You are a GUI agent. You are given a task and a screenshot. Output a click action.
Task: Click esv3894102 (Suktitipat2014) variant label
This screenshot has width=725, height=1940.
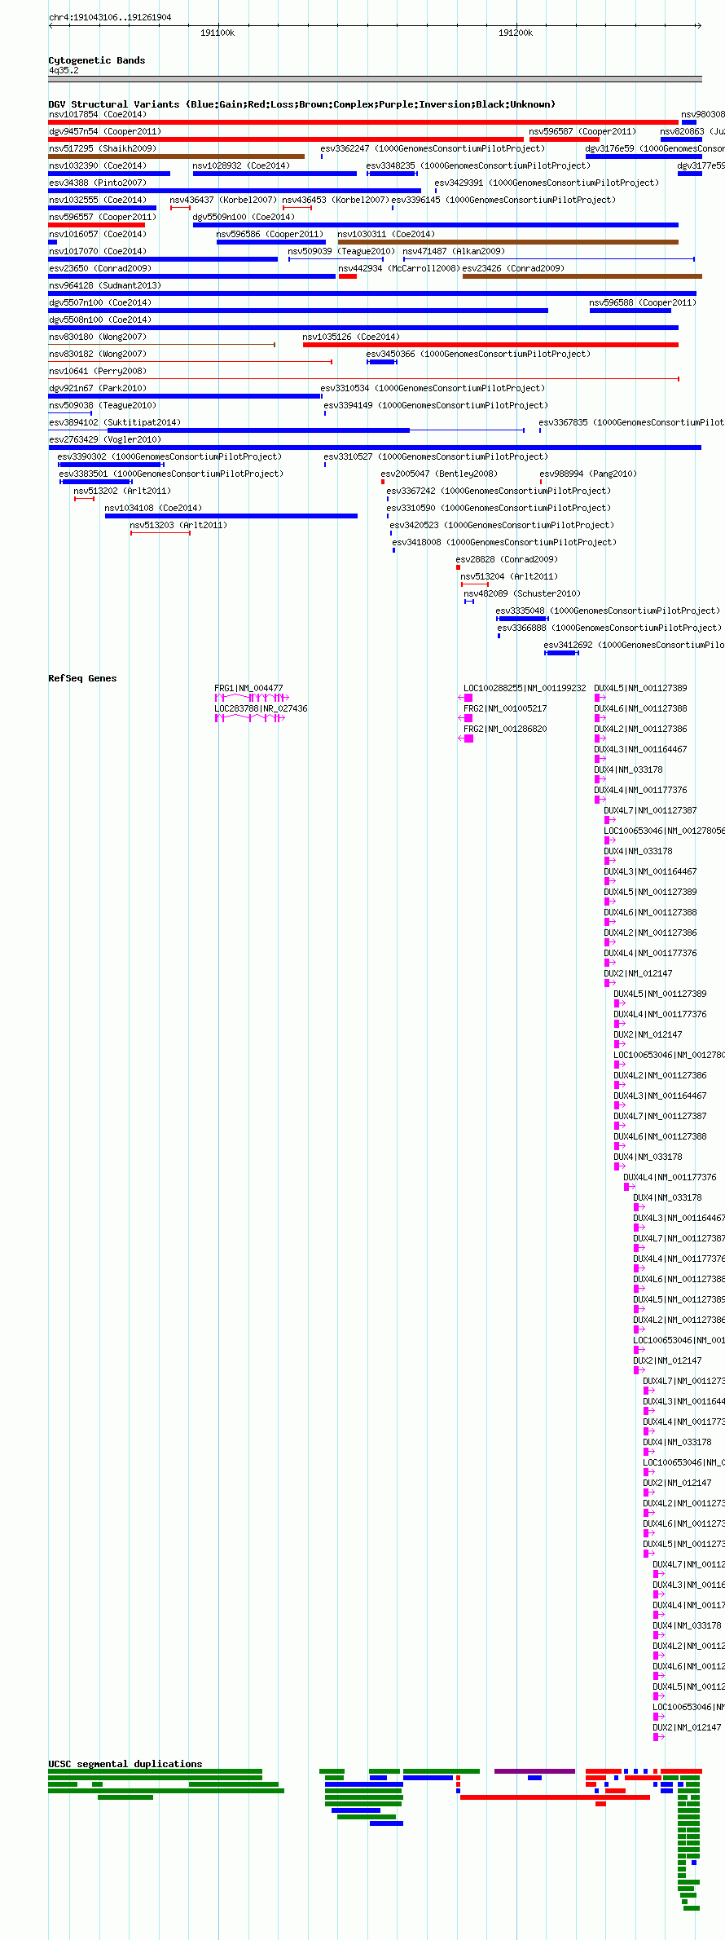pyautogui.click(x=115, y=422)
